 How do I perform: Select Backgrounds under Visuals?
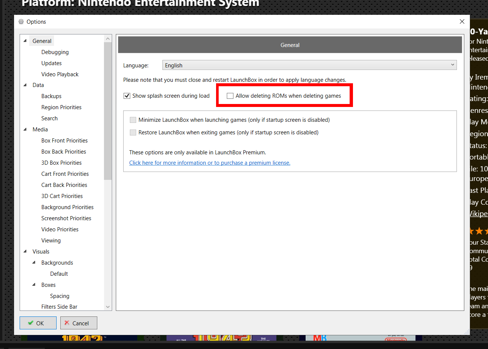pyautogui.click(x=57, y=263)
